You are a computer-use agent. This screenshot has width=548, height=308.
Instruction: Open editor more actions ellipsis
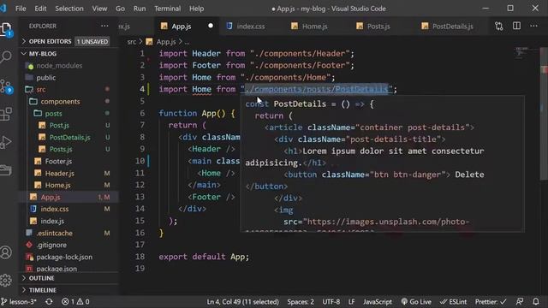533,27
